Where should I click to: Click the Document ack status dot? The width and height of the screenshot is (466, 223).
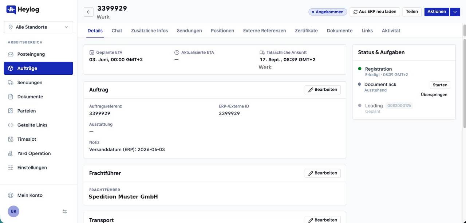click(360, 84)
